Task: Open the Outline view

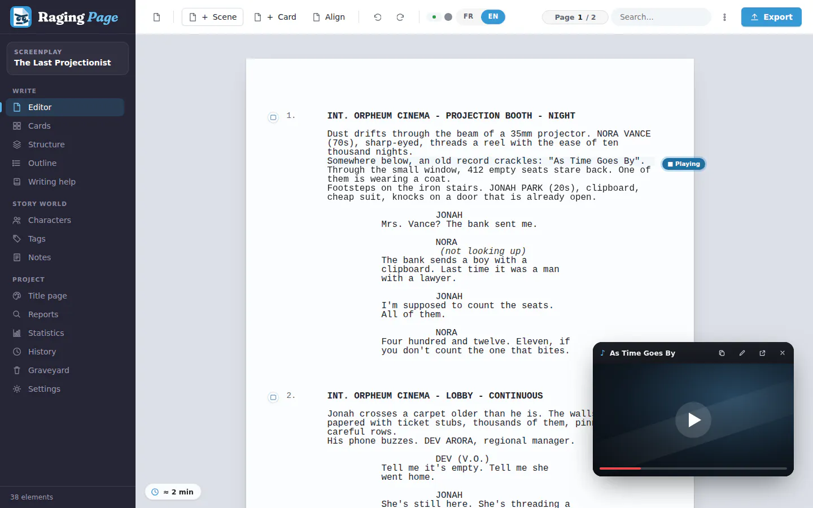Action: click(65, 163)
